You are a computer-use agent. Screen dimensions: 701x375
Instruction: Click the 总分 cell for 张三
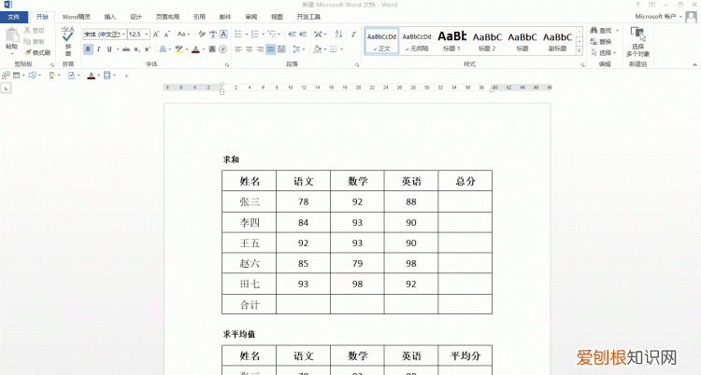(x=465, y=201)
